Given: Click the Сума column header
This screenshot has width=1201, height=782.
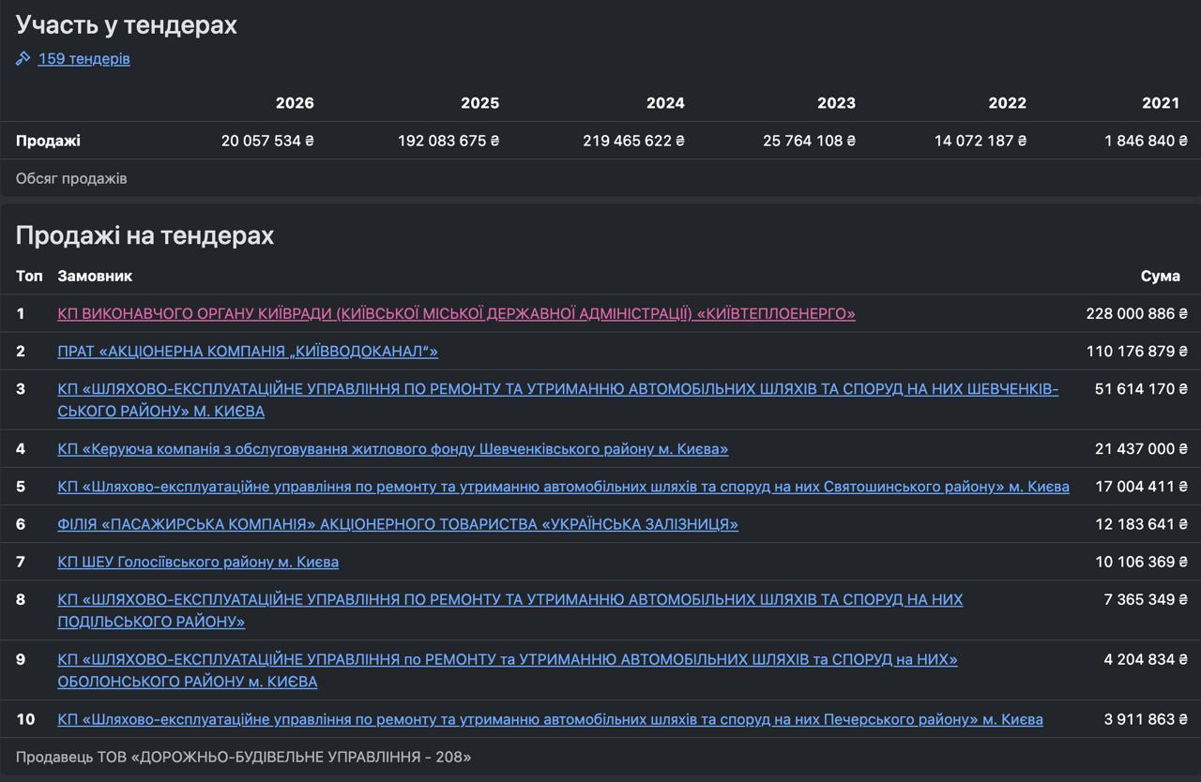Looking at the screenshot, I should click(x=1161, y=276).
